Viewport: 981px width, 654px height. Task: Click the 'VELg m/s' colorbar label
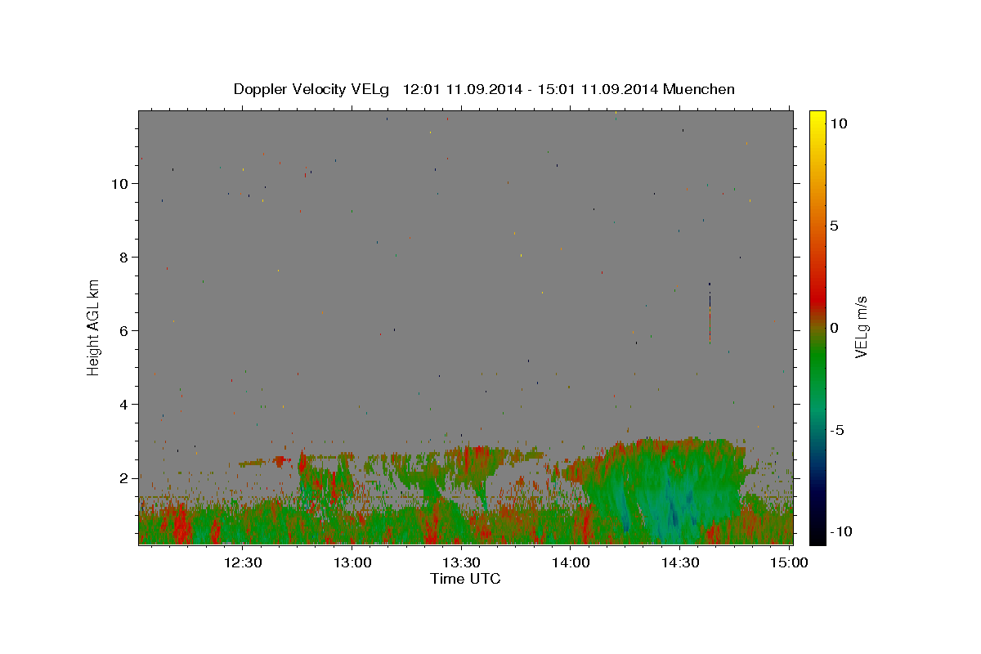click(861, 327)
